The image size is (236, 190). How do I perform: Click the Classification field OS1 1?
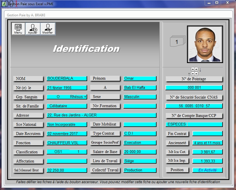(x=67, y=152)
